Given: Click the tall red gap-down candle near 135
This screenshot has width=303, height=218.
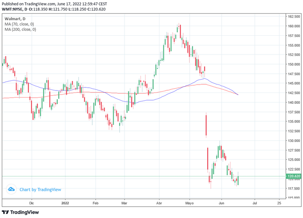Looking at the screenshot, I should click(x=206, y=125).
